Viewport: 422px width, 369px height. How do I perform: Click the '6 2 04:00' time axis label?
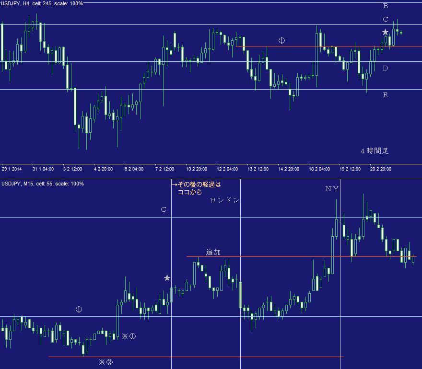click(x=134, y=169)
